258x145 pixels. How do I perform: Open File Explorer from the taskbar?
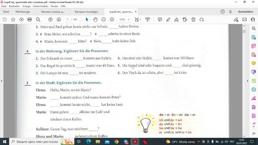tap(98, 141)
